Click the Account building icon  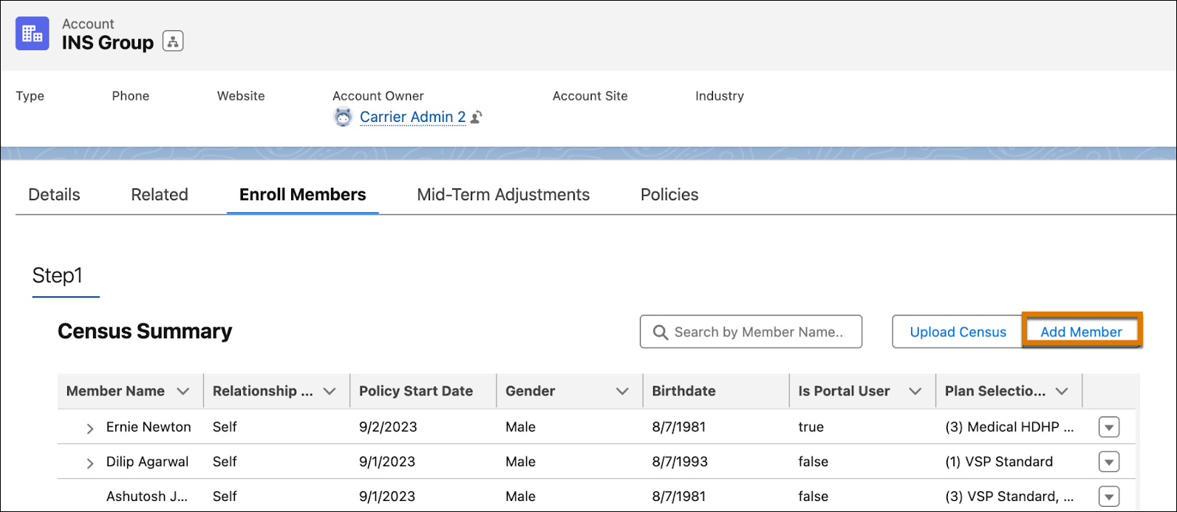[x=33, y=33]
